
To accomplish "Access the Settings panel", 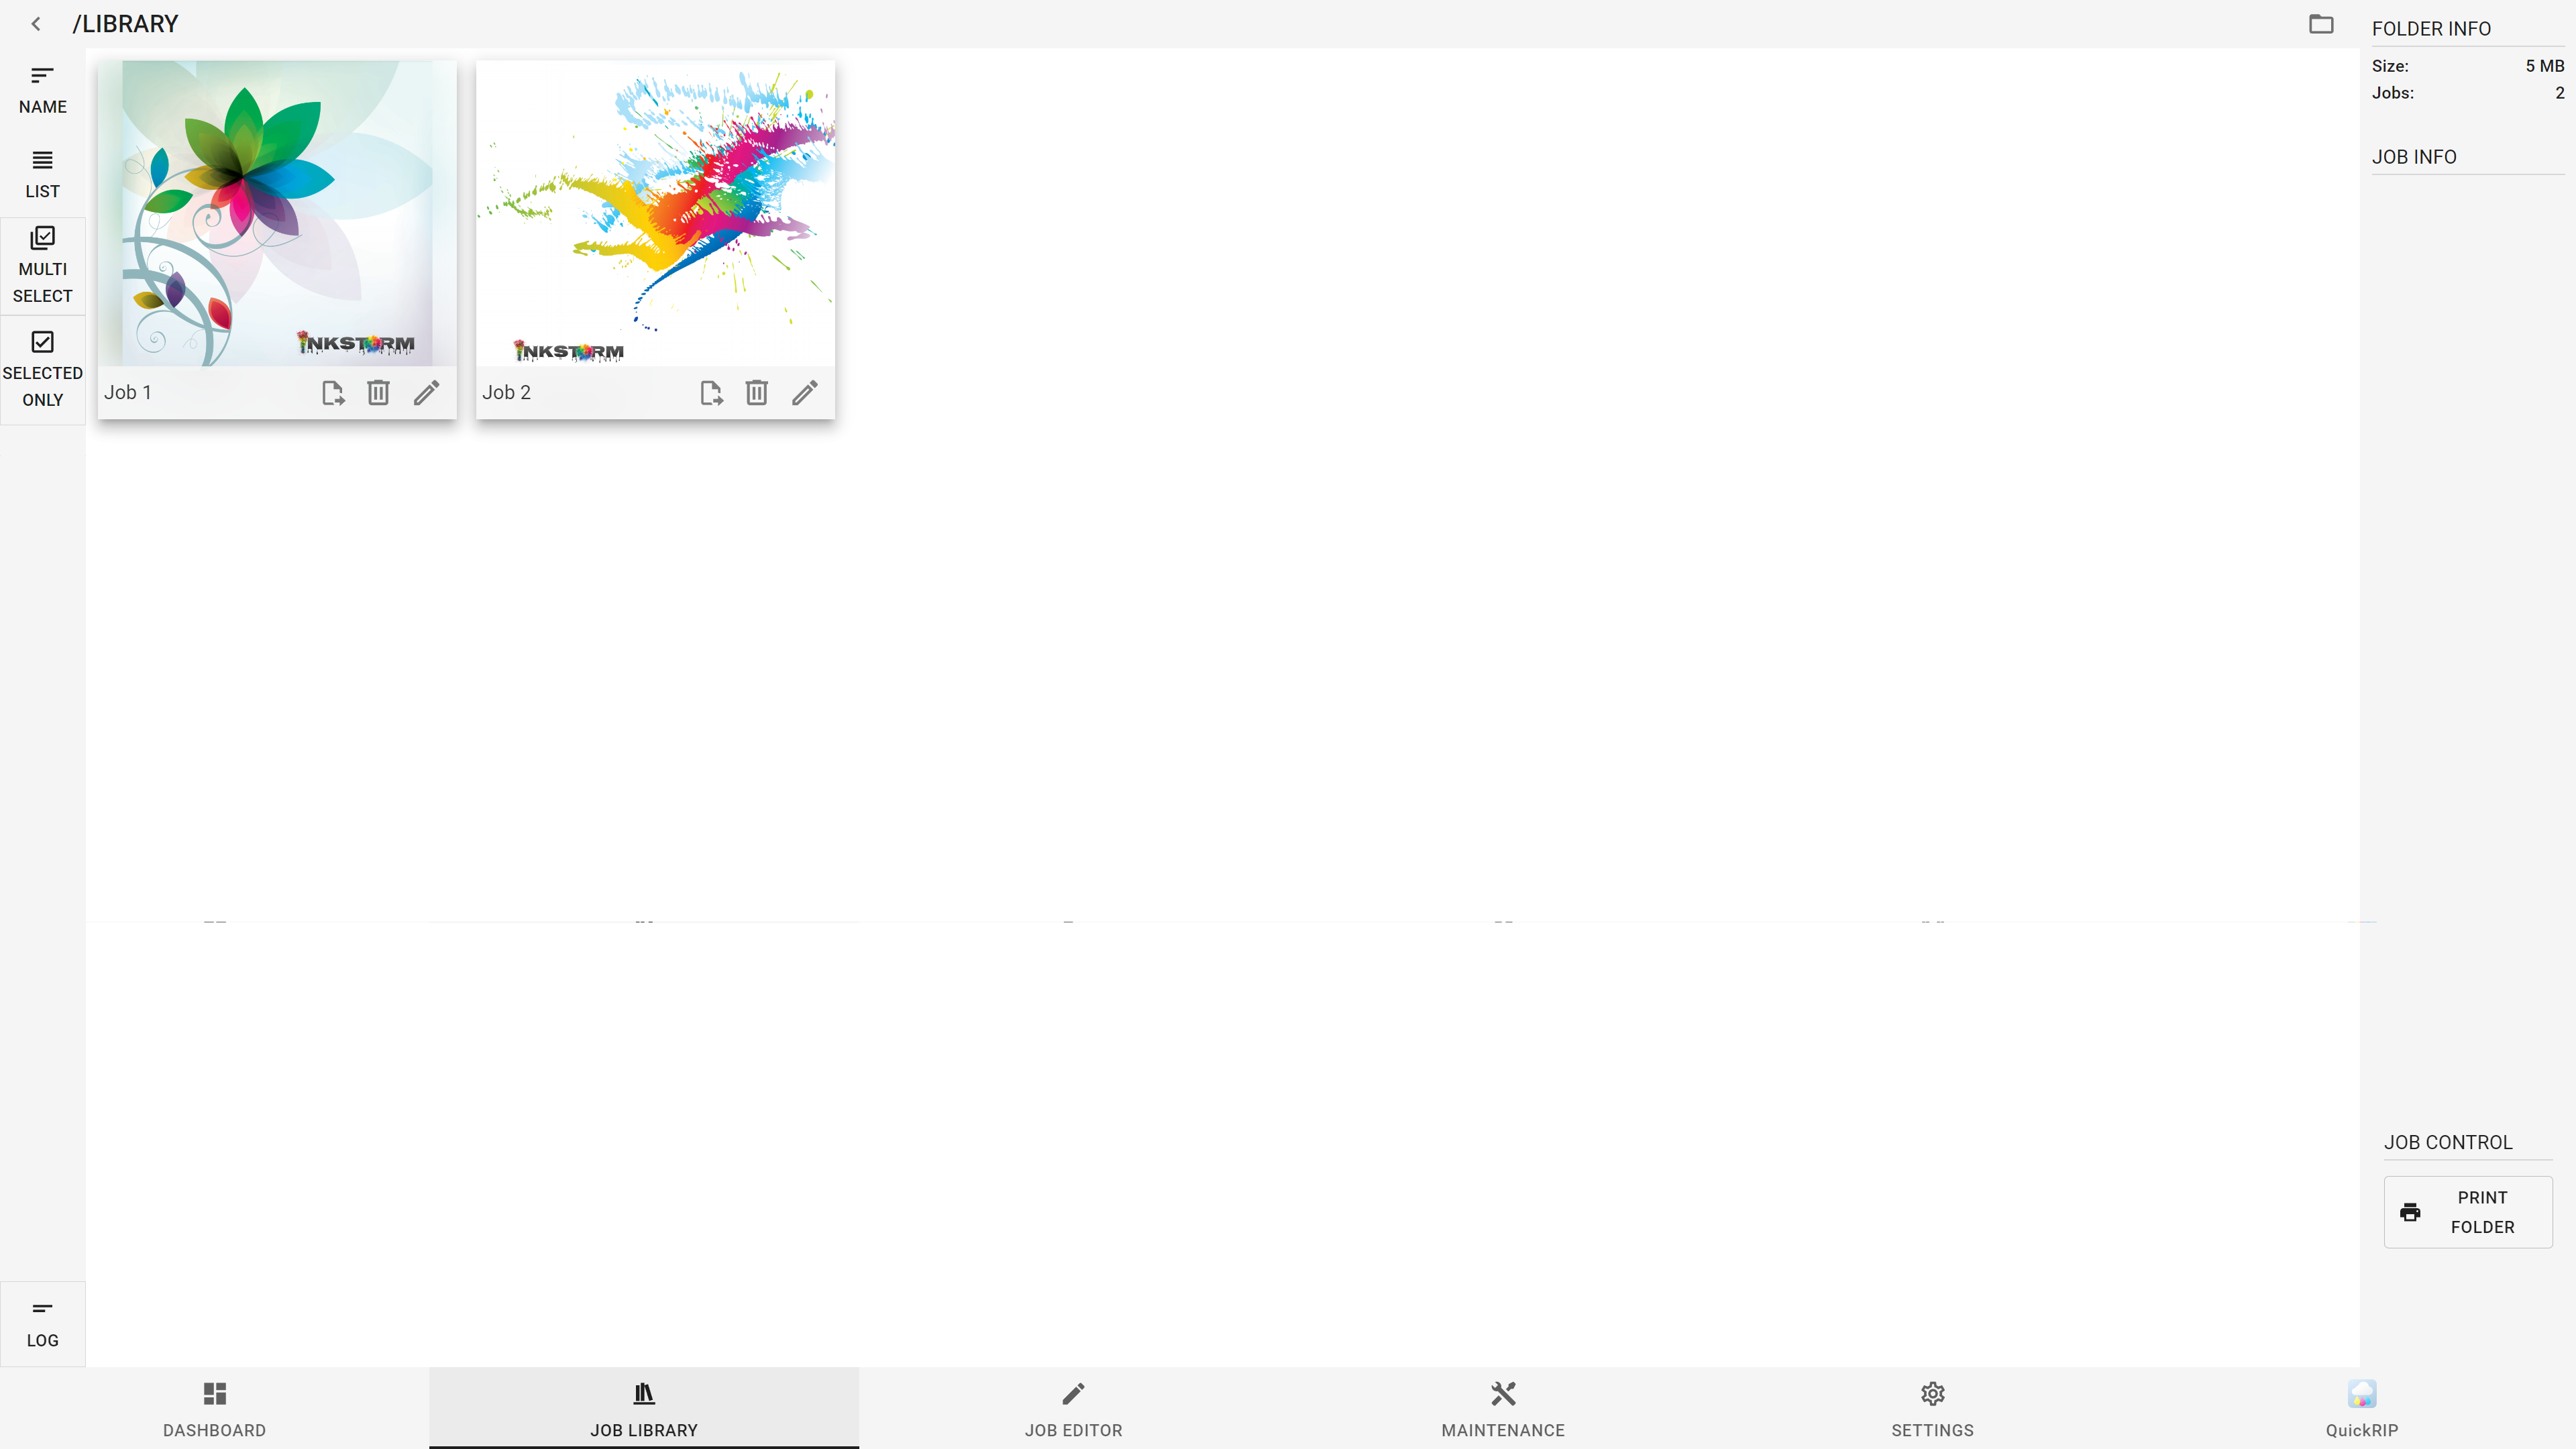I will [1932, 1407].
